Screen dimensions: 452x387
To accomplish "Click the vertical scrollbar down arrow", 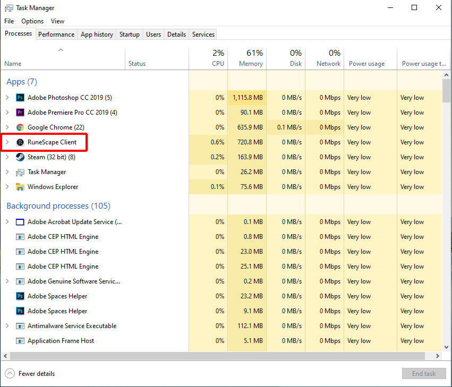I will pyautogui.click(x=447, y=347).
